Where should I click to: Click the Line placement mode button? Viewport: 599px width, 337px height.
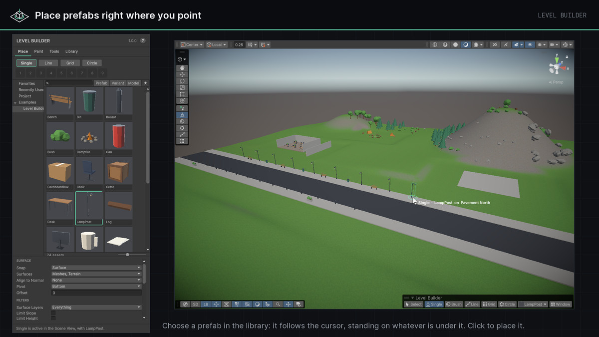click(48, 63)
